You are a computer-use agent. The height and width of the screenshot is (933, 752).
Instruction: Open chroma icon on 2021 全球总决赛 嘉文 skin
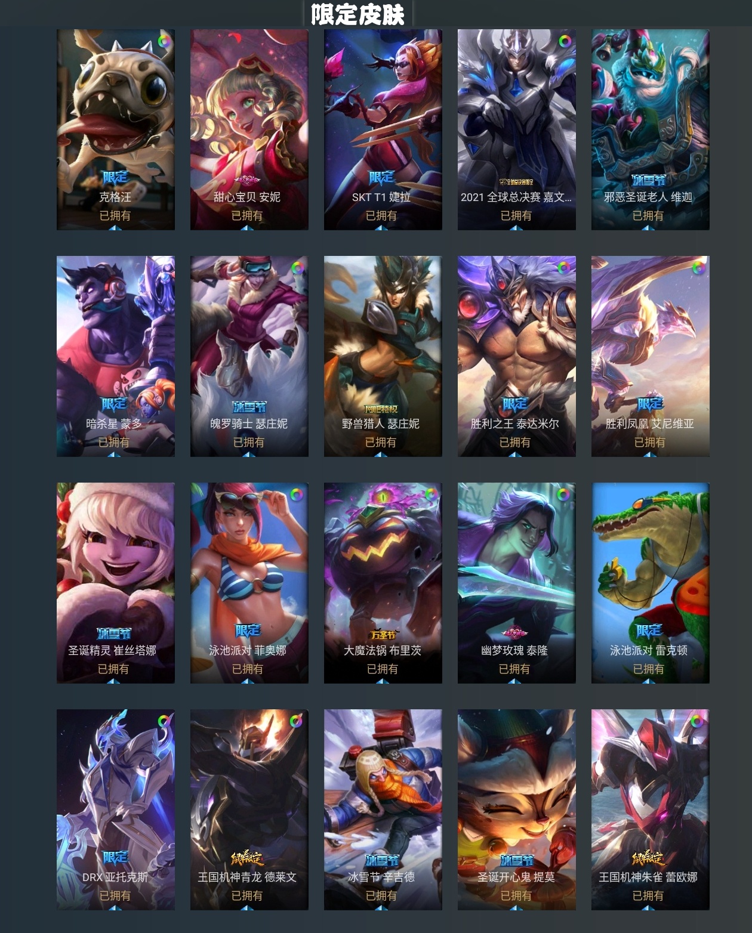(x=564, y=41)
